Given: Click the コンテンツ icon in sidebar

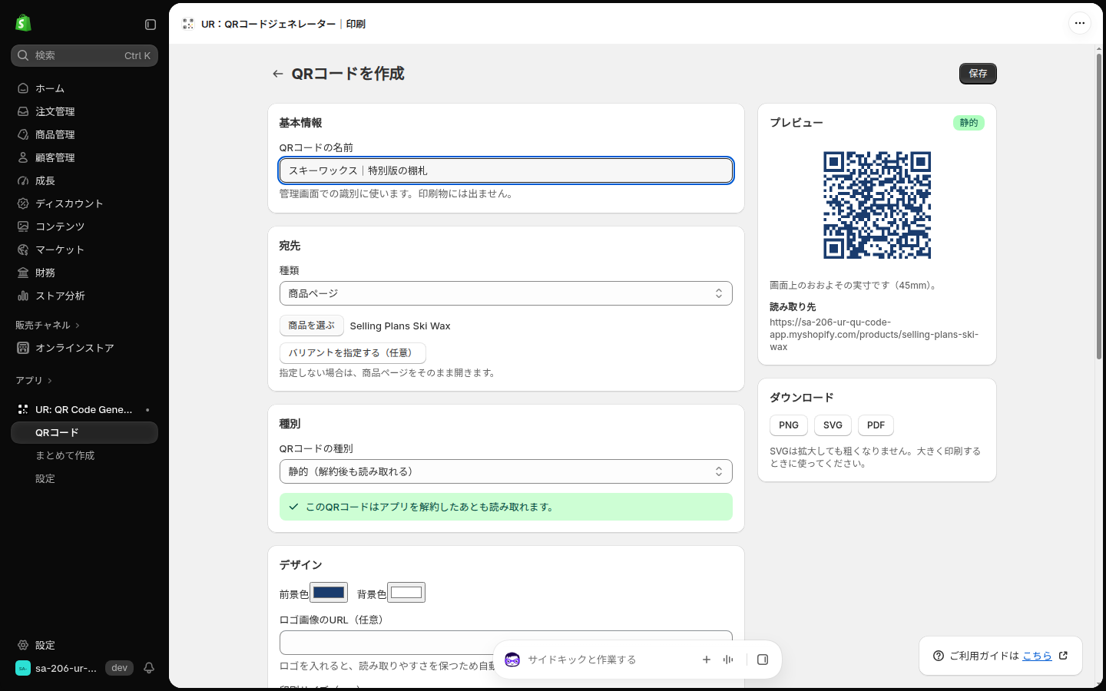Looking at the screenshot, I should pos(23,226).
